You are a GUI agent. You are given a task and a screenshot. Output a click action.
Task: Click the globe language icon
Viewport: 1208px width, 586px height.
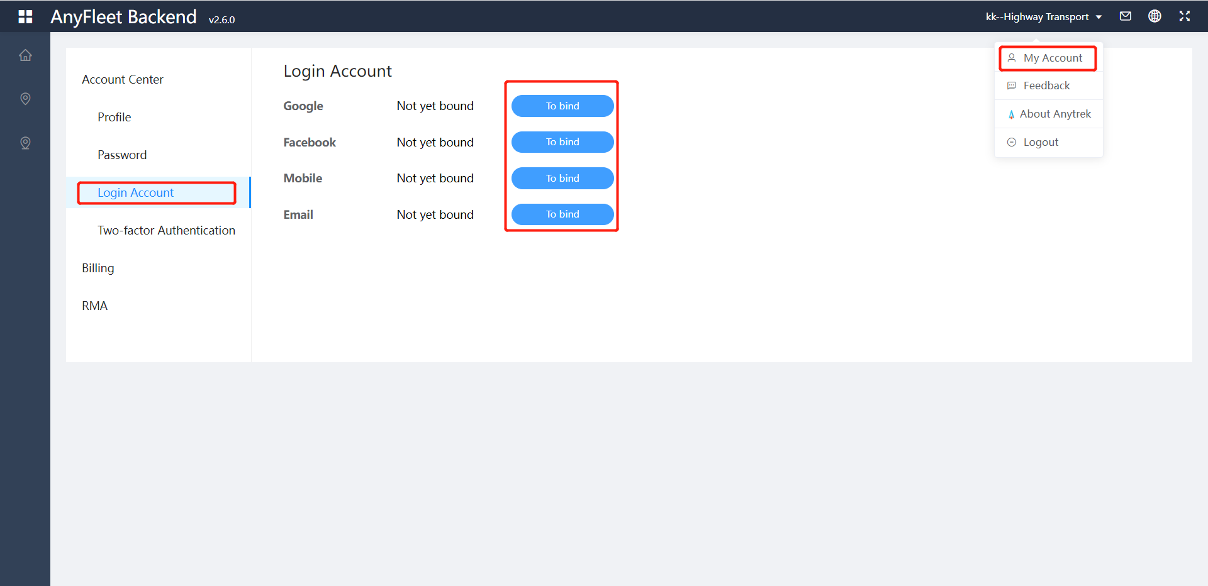click(x=1155, y=16)
